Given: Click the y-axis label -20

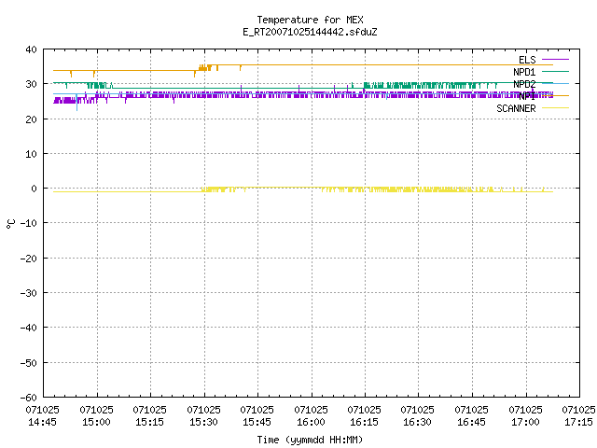Looking at the screenshot, I should pos(29,259).
